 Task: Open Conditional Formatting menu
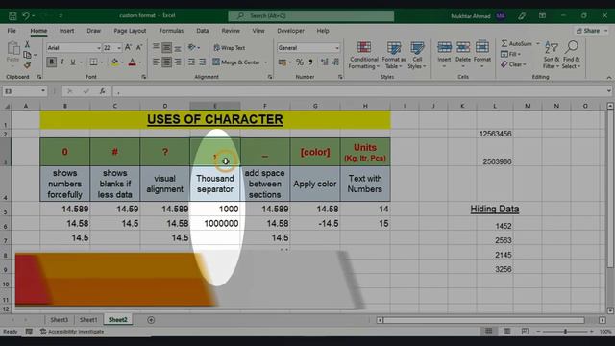[364, 56]
